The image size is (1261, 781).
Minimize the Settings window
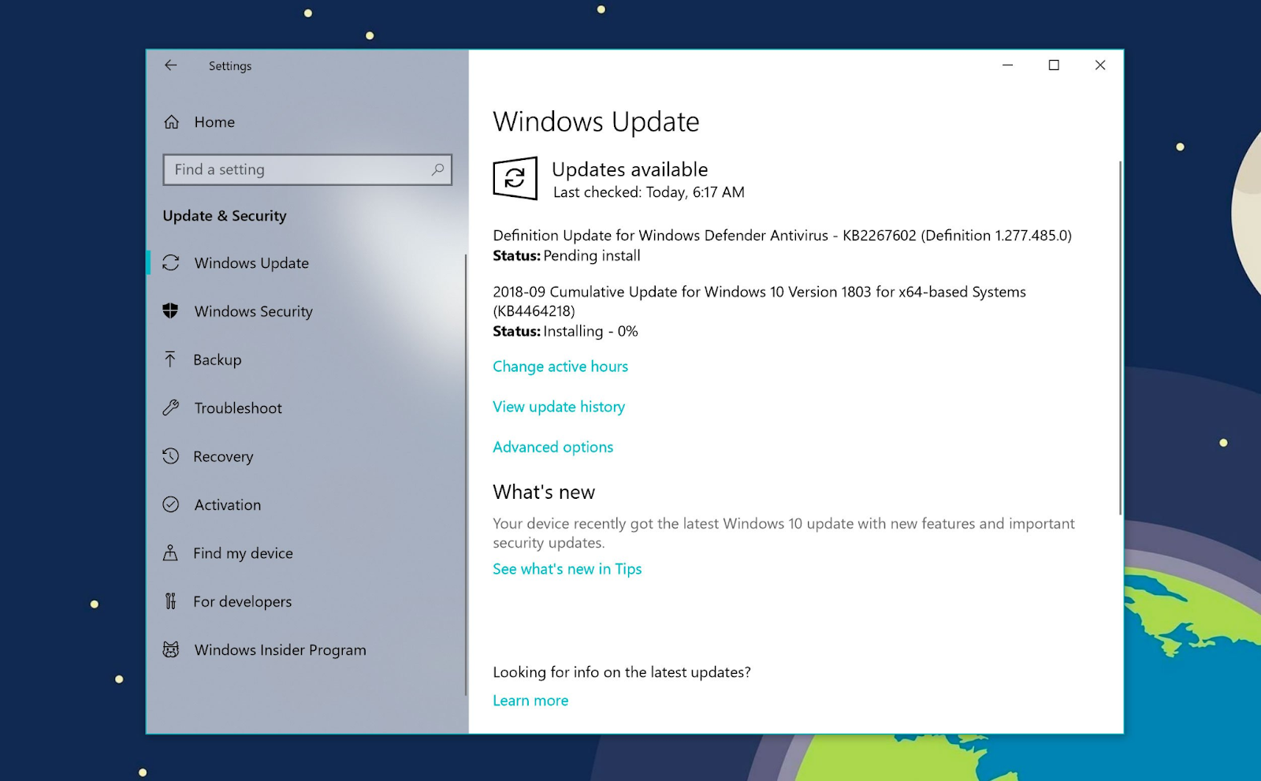point(1007,65)
